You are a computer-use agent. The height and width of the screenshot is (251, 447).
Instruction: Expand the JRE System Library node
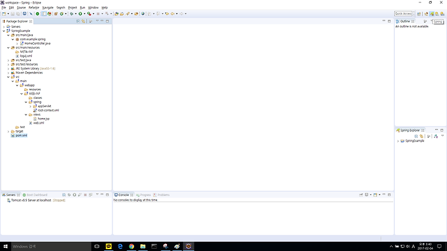(x=8, y=68)
